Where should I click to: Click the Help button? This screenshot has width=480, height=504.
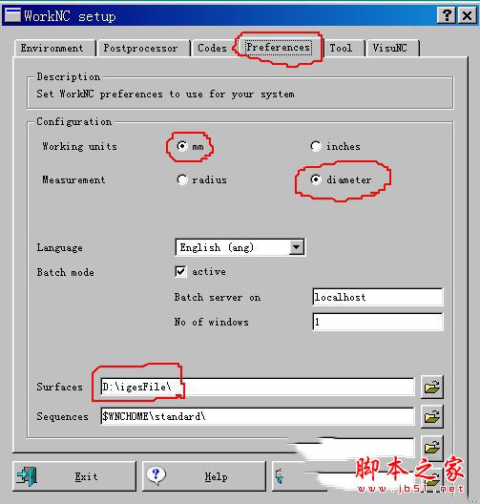coord(204,476)
